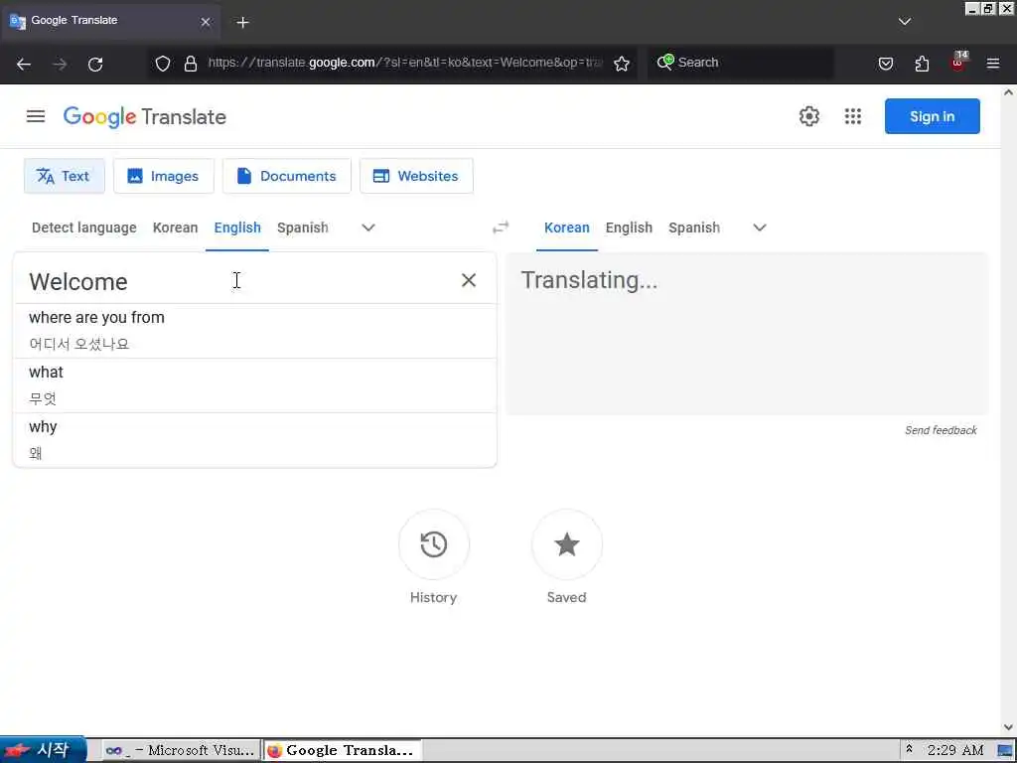The image size is (1017, 763).
Task: Open the Pocket save icon
Action: click(x=886, y=64)
